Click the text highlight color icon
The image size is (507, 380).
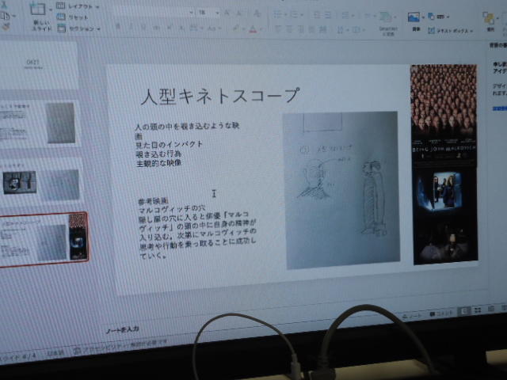pyautogui.click(x=236, y=28)
